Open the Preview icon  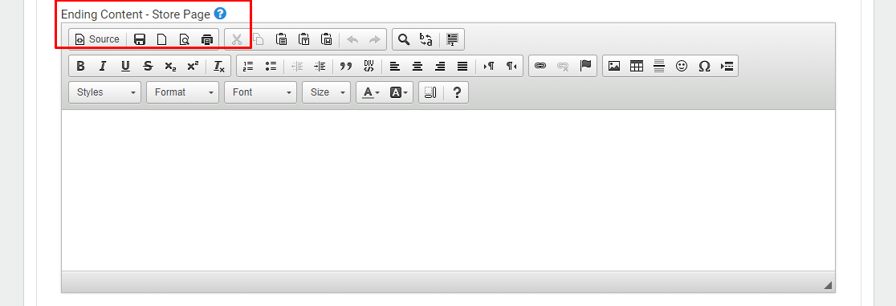[184, 39]
